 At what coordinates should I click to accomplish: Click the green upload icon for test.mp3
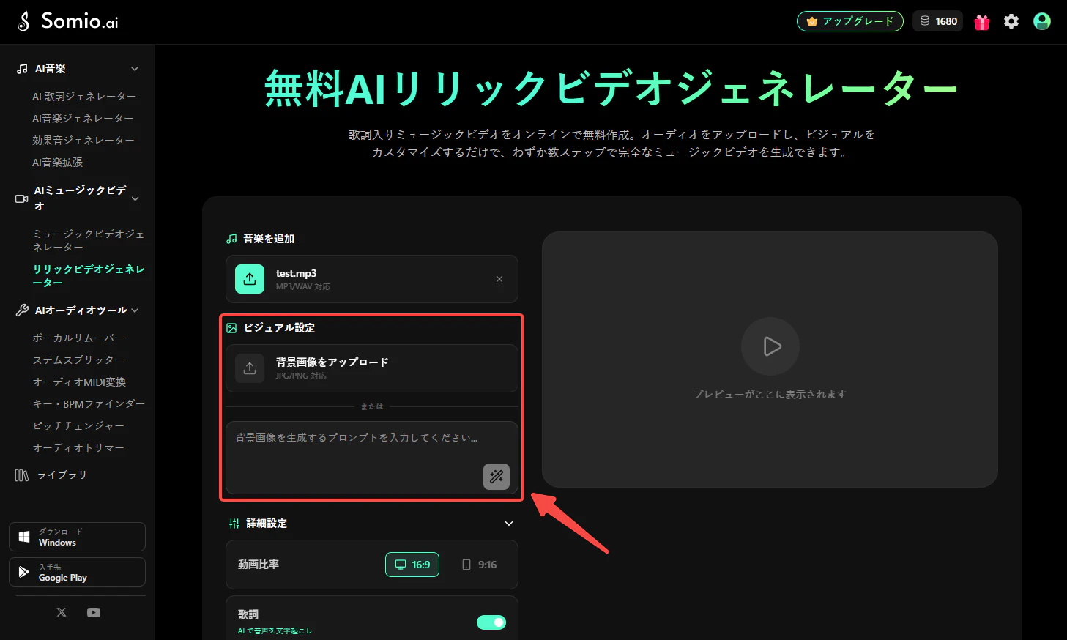[x=250, y=279]
